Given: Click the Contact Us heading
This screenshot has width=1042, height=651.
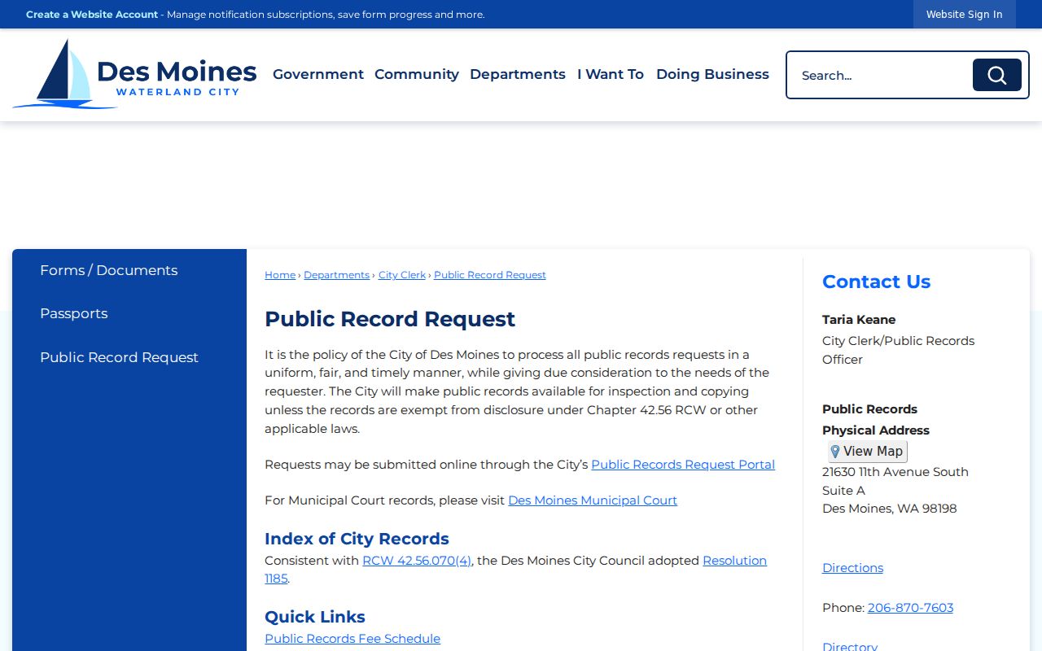Looking at the screenshot, I should (x=876, y=282).
